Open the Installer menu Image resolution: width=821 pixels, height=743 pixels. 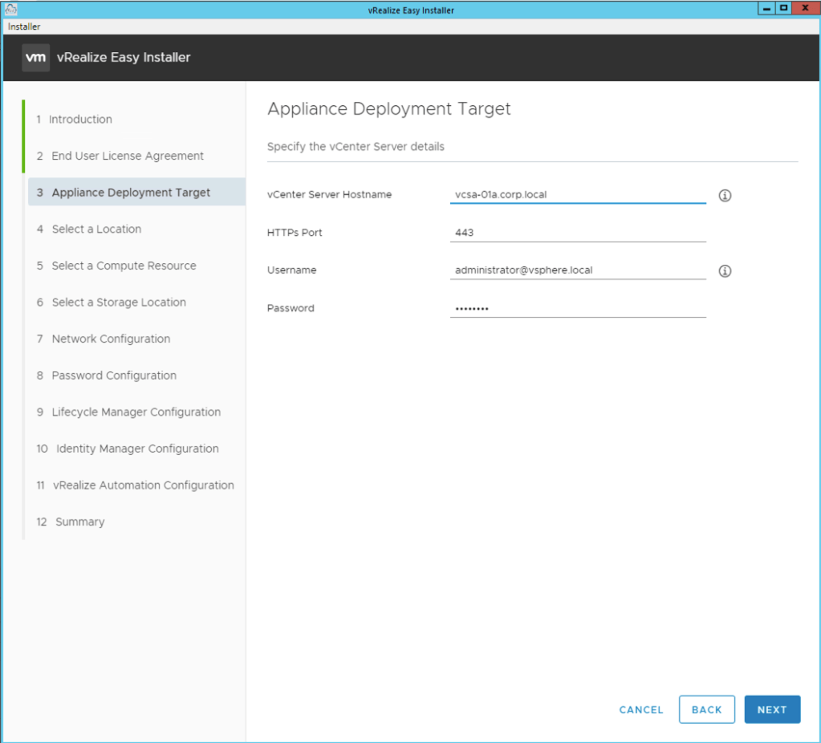pyautogui.click(x=24, y=26)
